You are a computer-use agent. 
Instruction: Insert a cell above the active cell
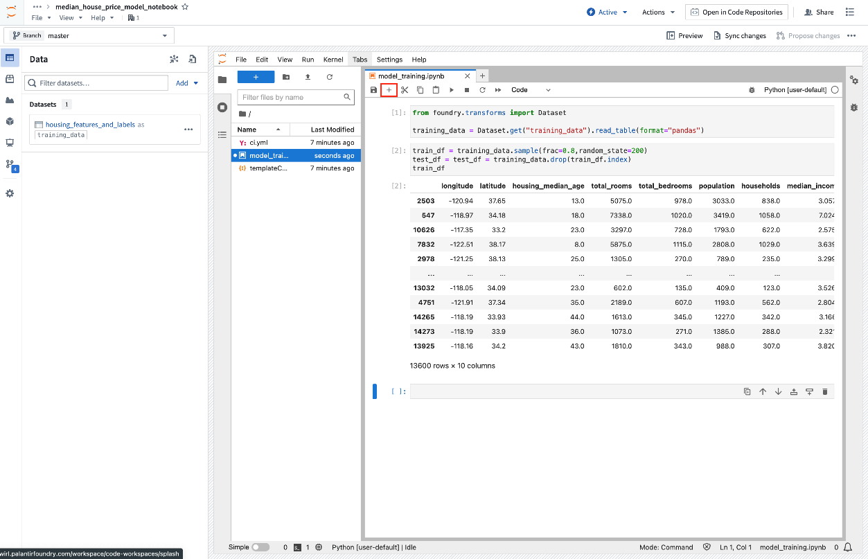(x=794, y=391)
